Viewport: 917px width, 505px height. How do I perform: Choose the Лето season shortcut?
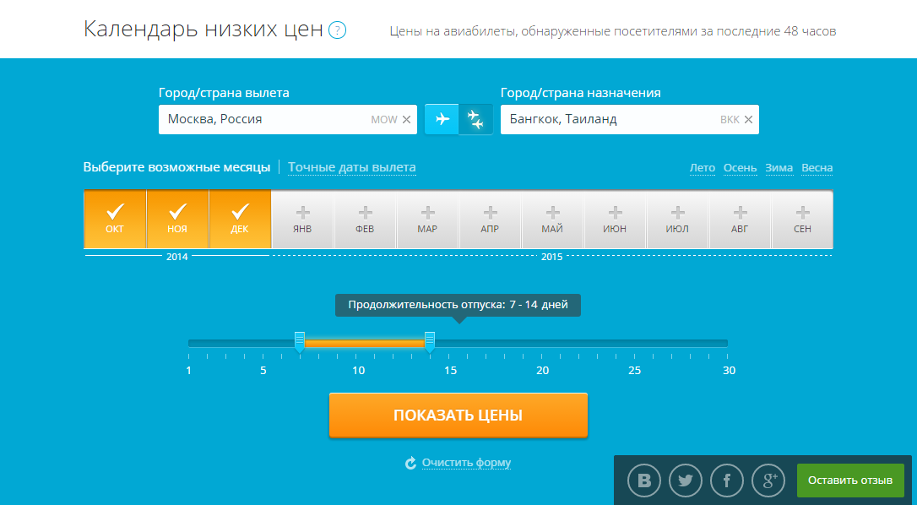(702, 167)
